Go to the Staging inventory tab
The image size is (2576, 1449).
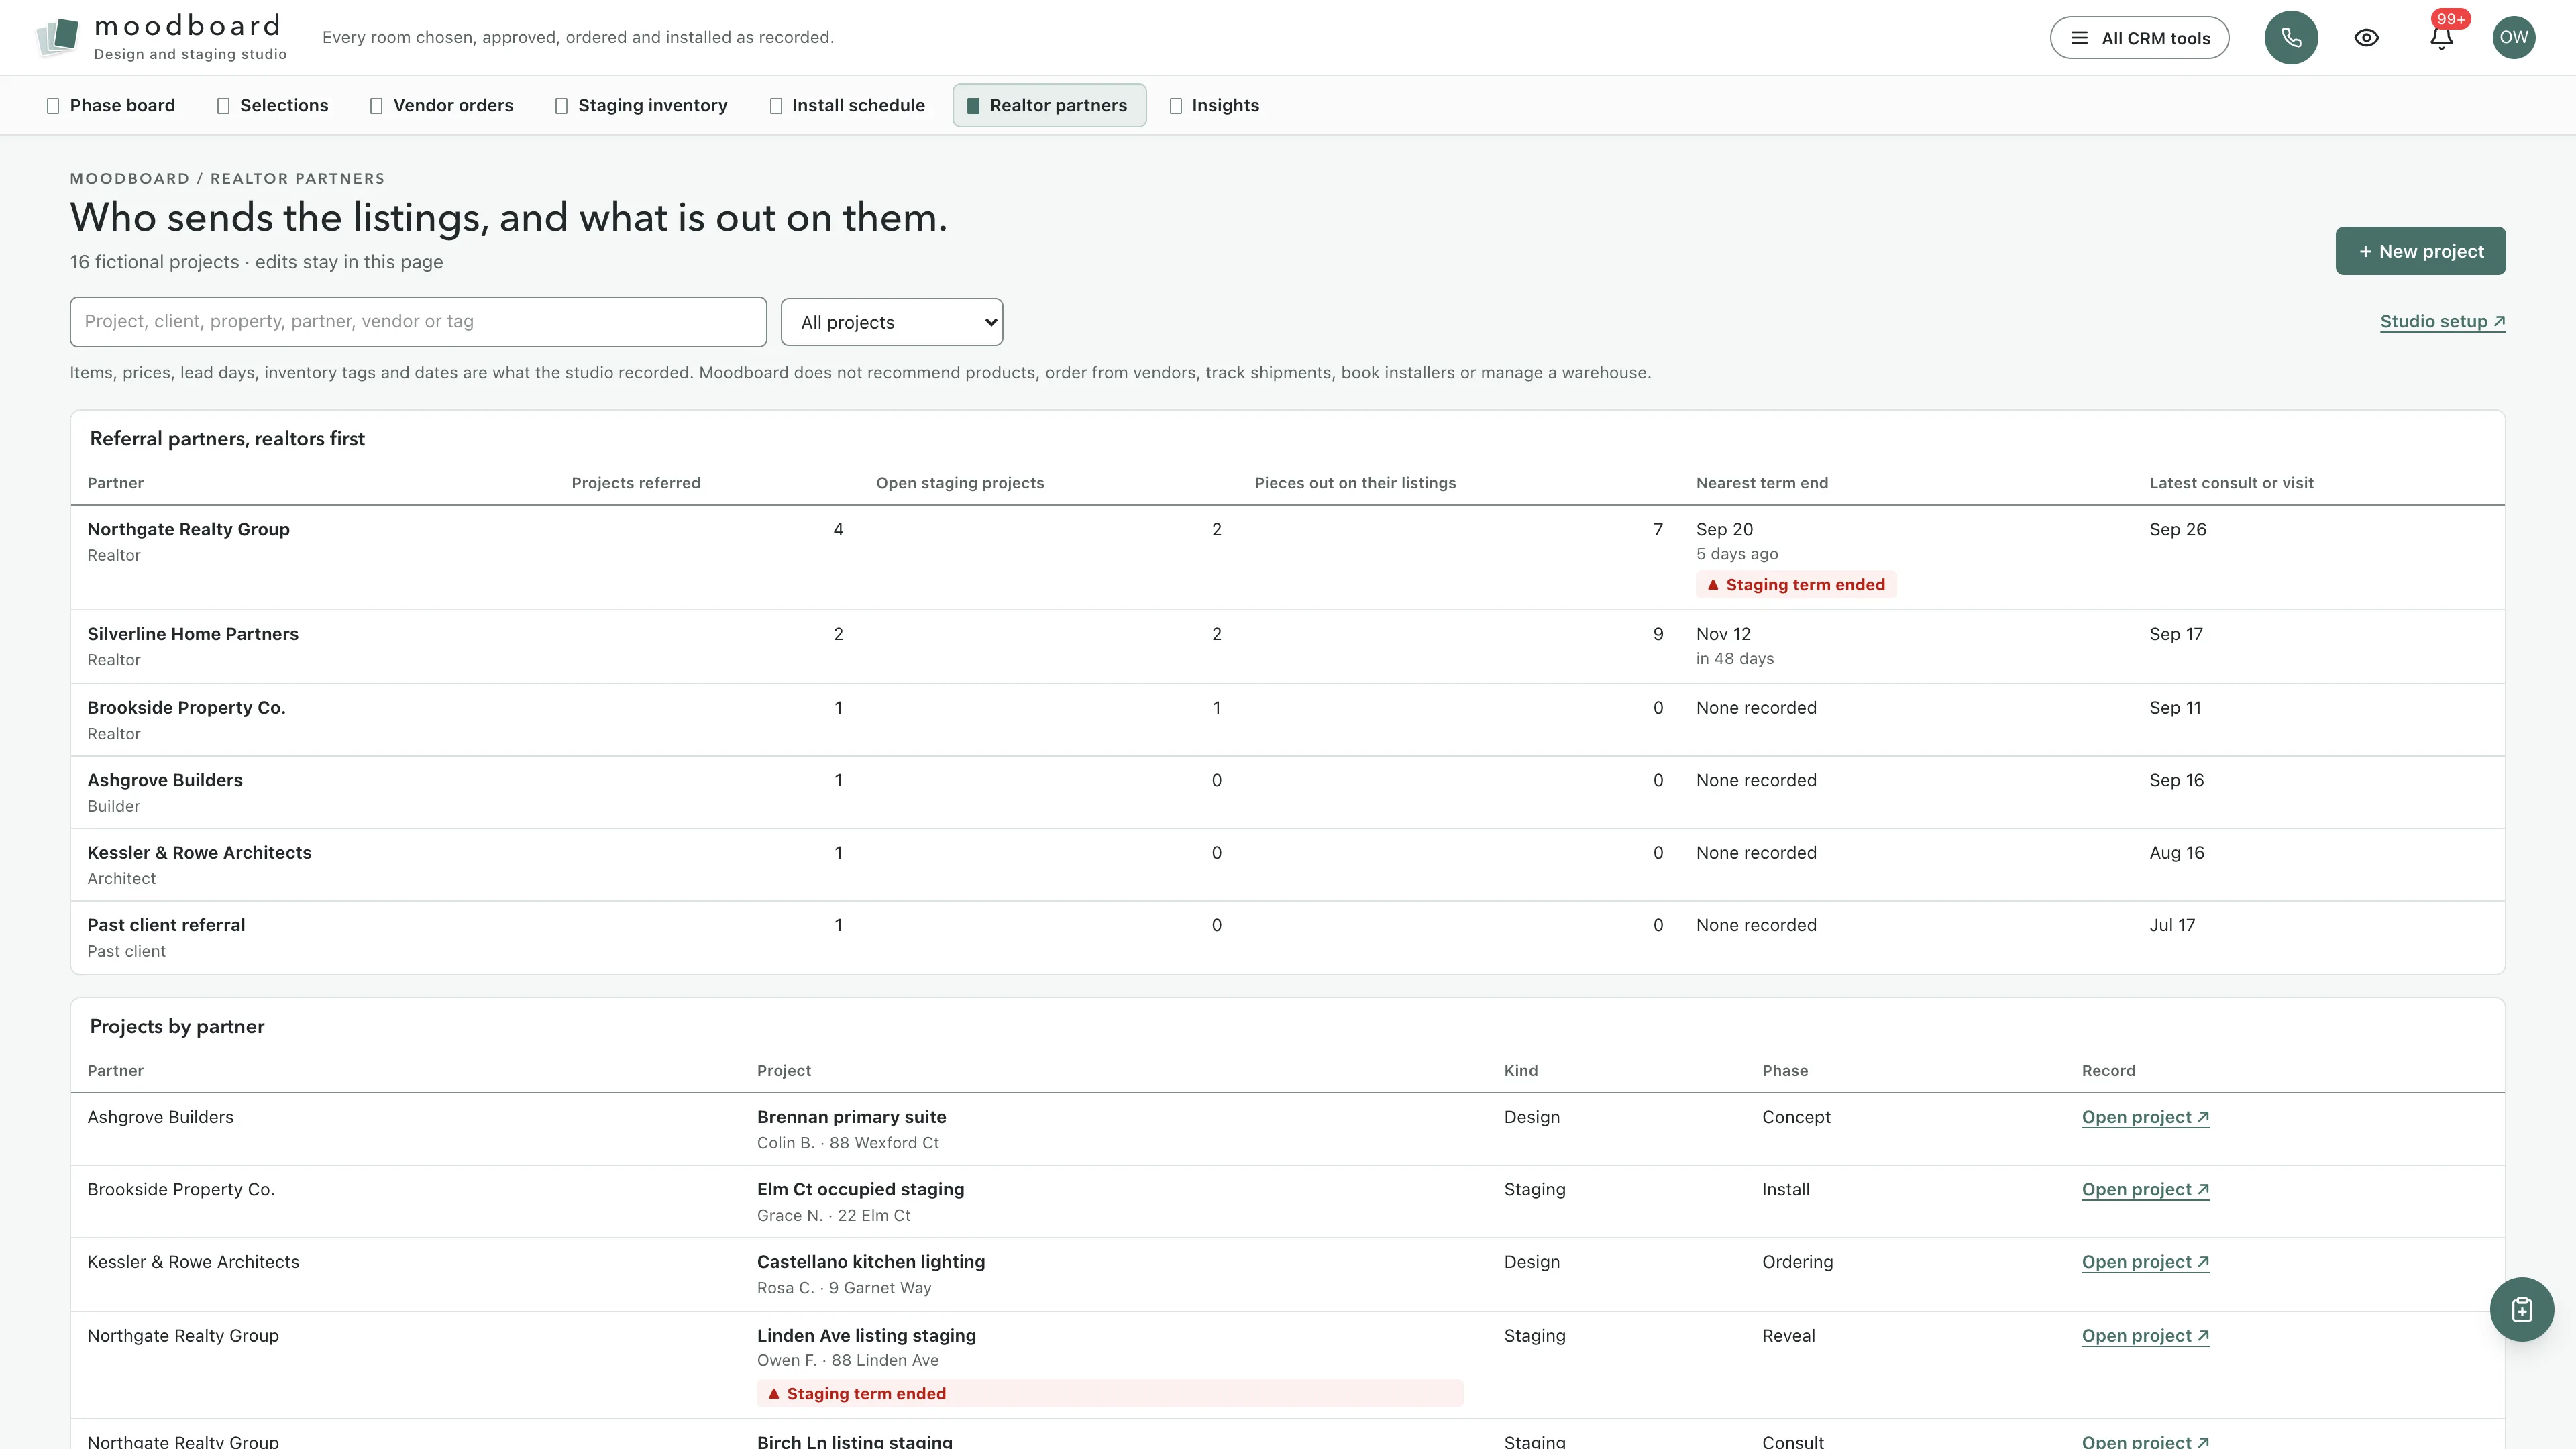click(641, 105)
